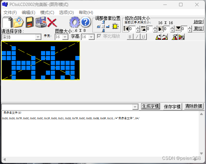Click the yellow square center-pixels icon
The width and height of the screenshot is (206, 164).
(115, 26)
